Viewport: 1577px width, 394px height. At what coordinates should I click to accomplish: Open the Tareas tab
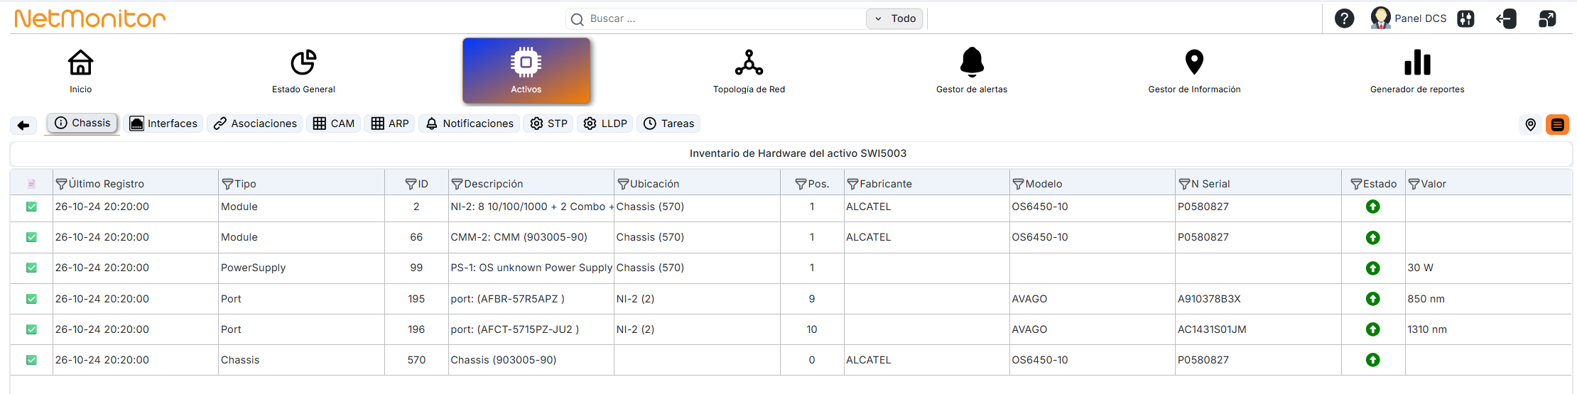(668, 124)
